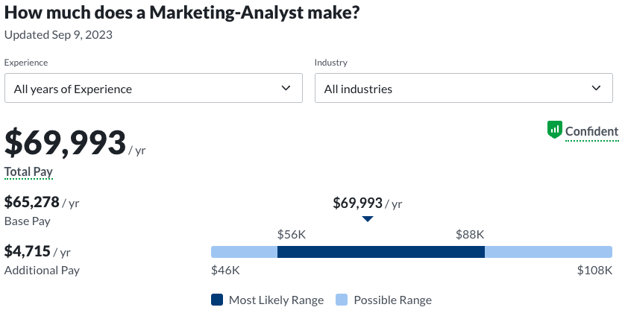Click the $65,278 Base Pay amount
625x319 pixels.
[32, 202]
